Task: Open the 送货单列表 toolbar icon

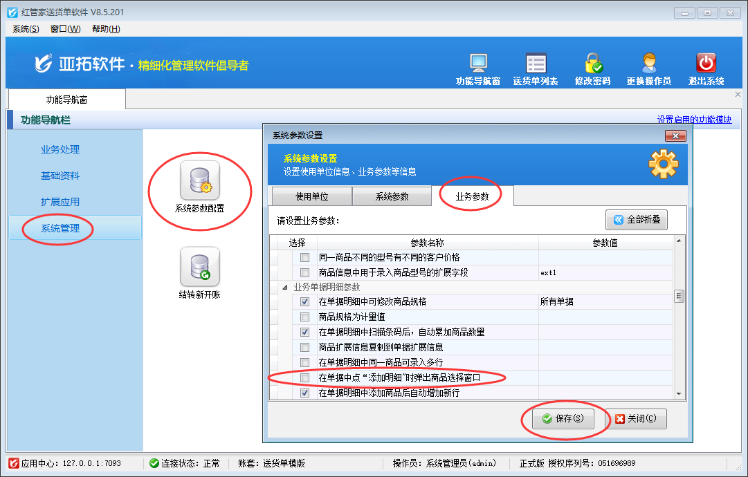Action: pos(536,64)
